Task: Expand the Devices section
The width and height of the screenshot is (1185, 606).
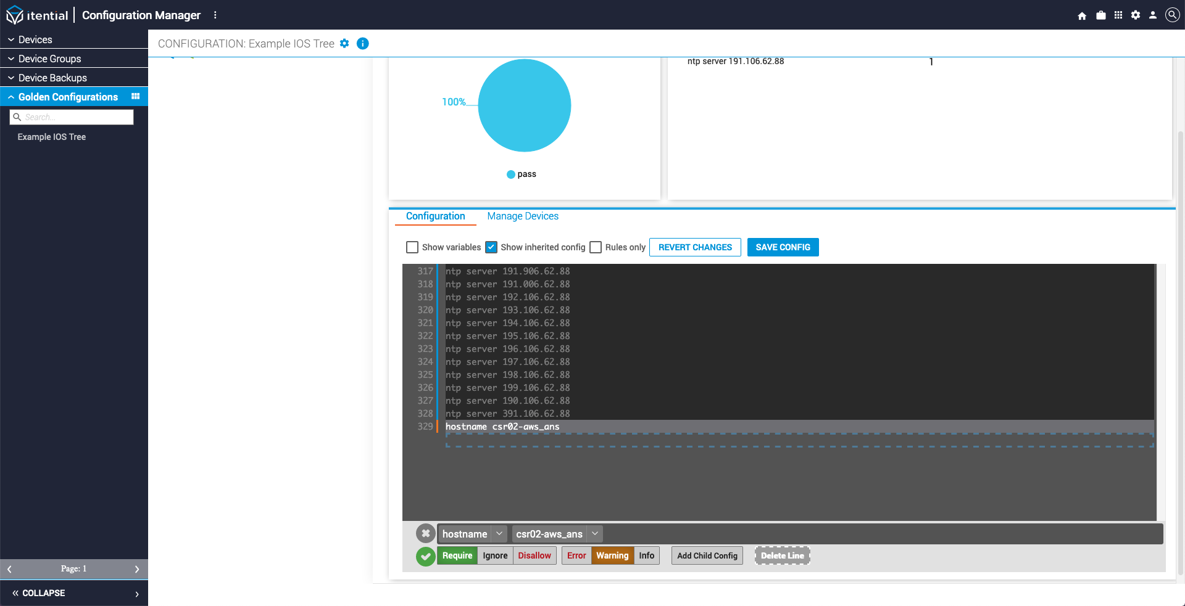Action: click(74, 39)
